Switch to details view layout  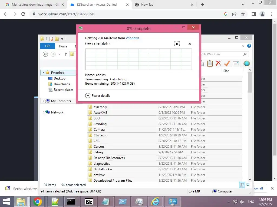click(242, 185)
